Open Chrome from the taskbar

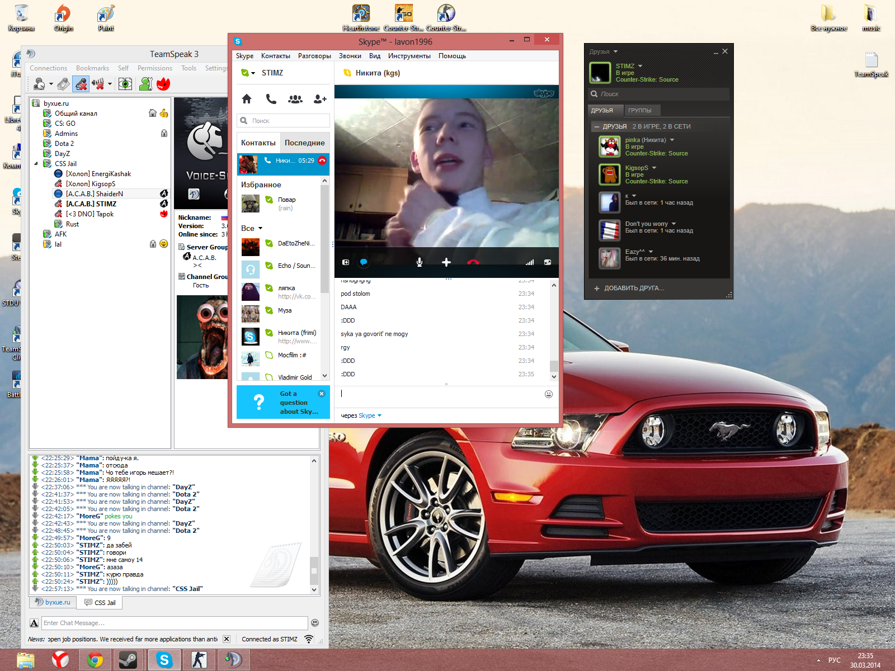95,660
